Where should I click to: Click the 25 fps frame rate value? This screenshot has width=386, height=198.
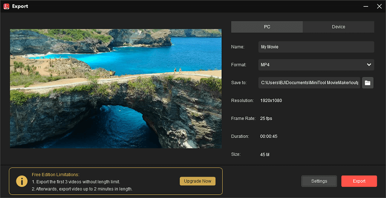[266, 118]
